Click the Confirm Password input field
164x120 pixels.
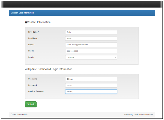point(91,92)
